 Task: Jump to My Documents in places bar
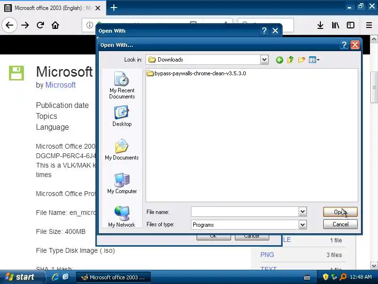122,150
